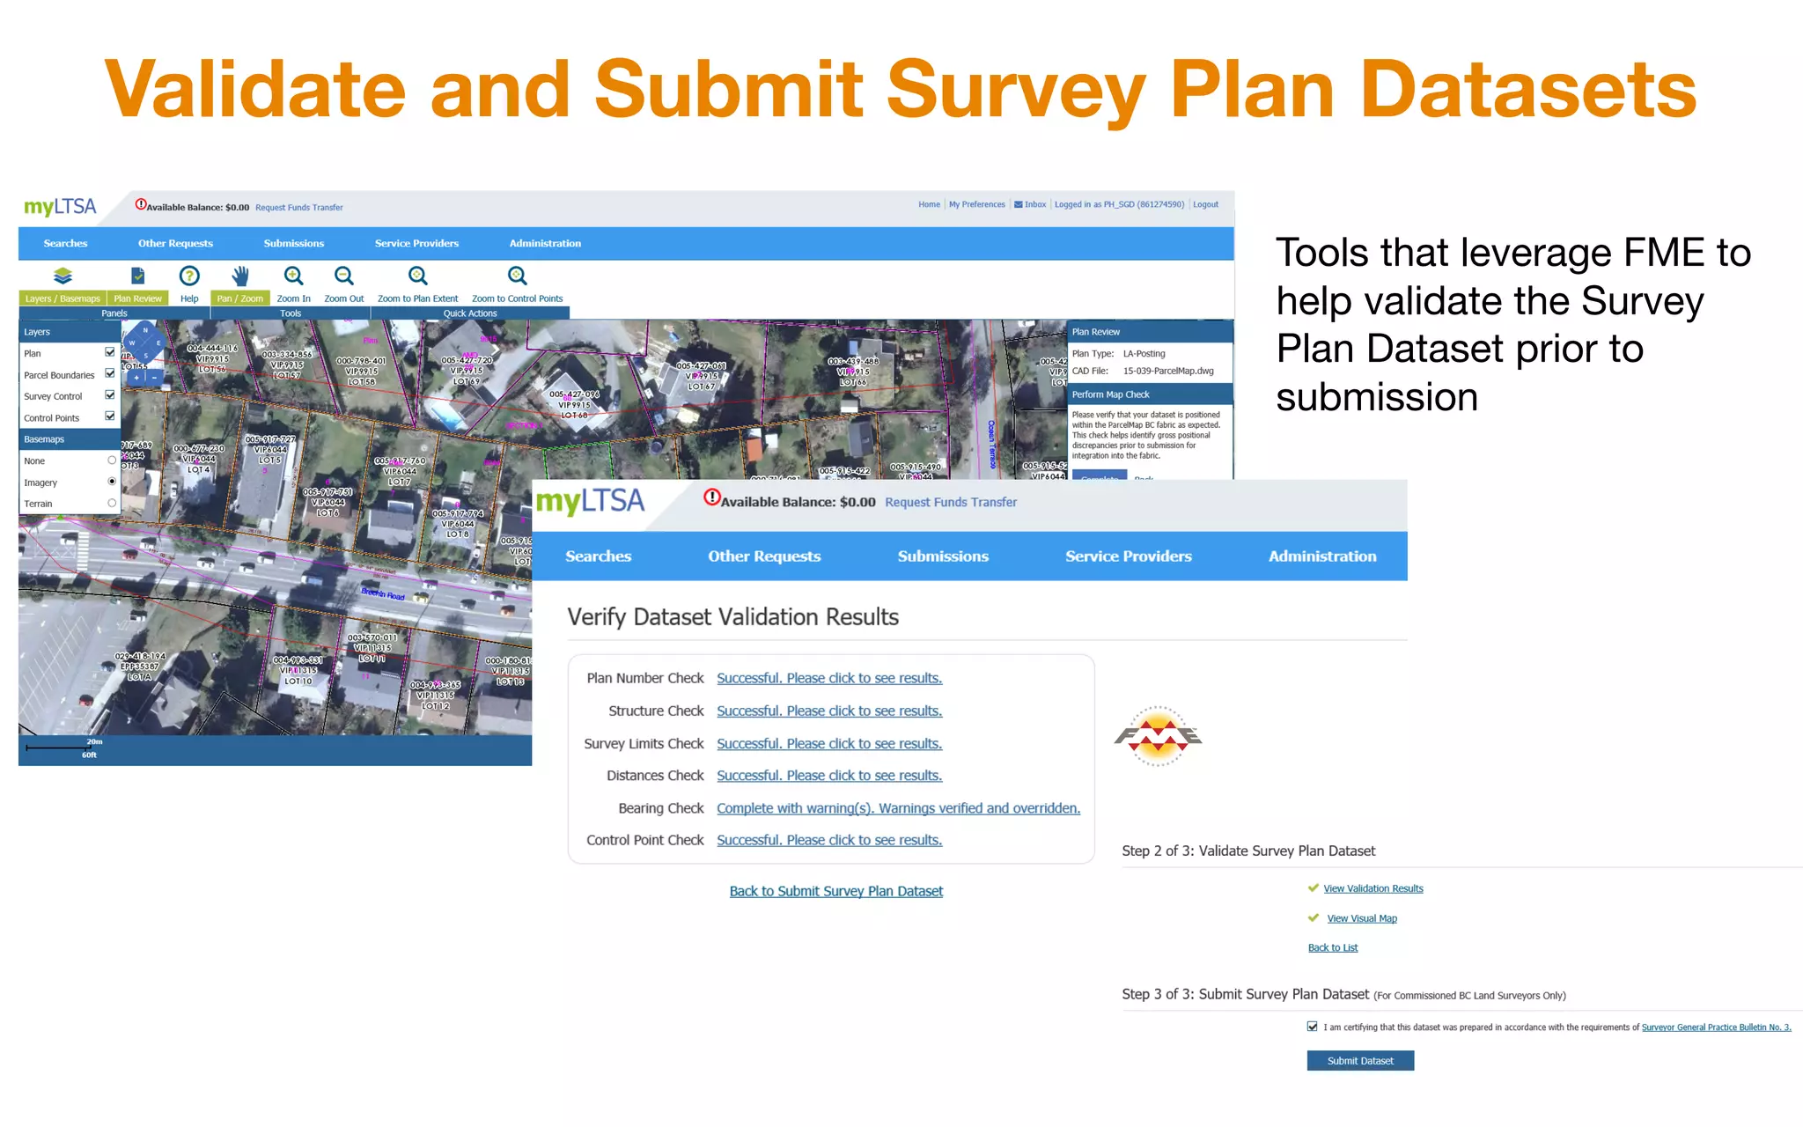Open the Control Point Check results link

coord(829,840)
